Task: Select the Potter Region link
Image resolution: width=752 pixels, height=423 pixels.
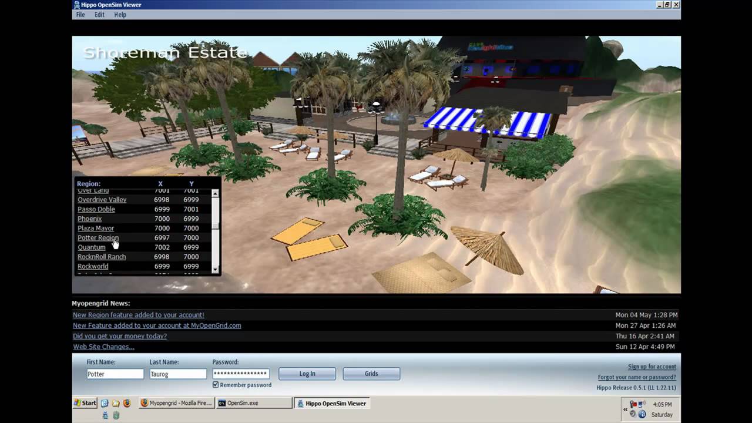Action: click(x=98, y=238)
